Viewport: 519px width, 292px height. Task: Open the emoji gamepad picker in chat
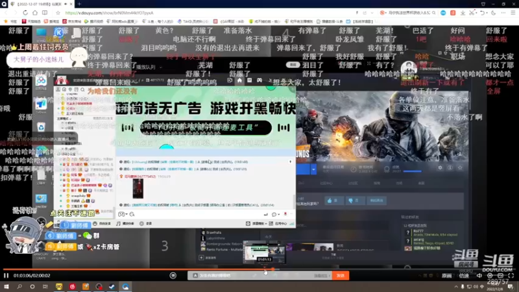click(x=123, y=214)
